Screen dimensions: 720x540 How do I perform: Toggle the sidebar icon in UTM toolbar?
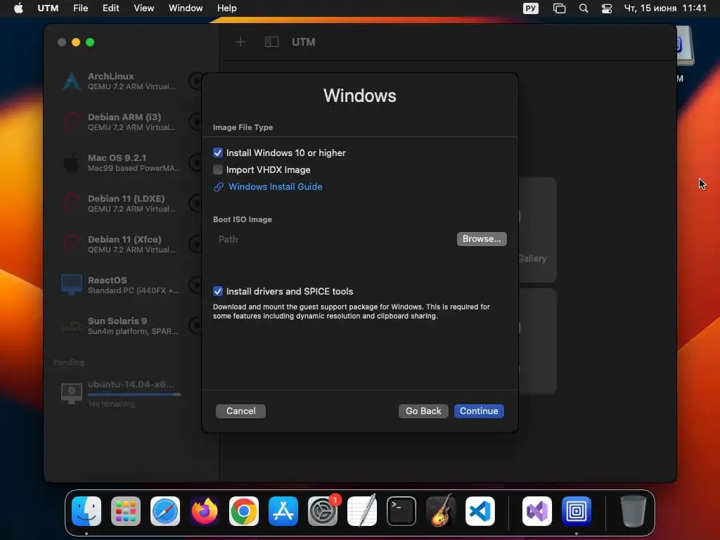[272, 42]
